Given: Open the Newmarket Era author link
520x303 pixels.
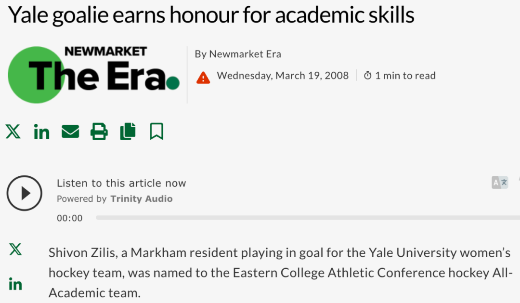Looking at the screenshot, I should point(245,54).
